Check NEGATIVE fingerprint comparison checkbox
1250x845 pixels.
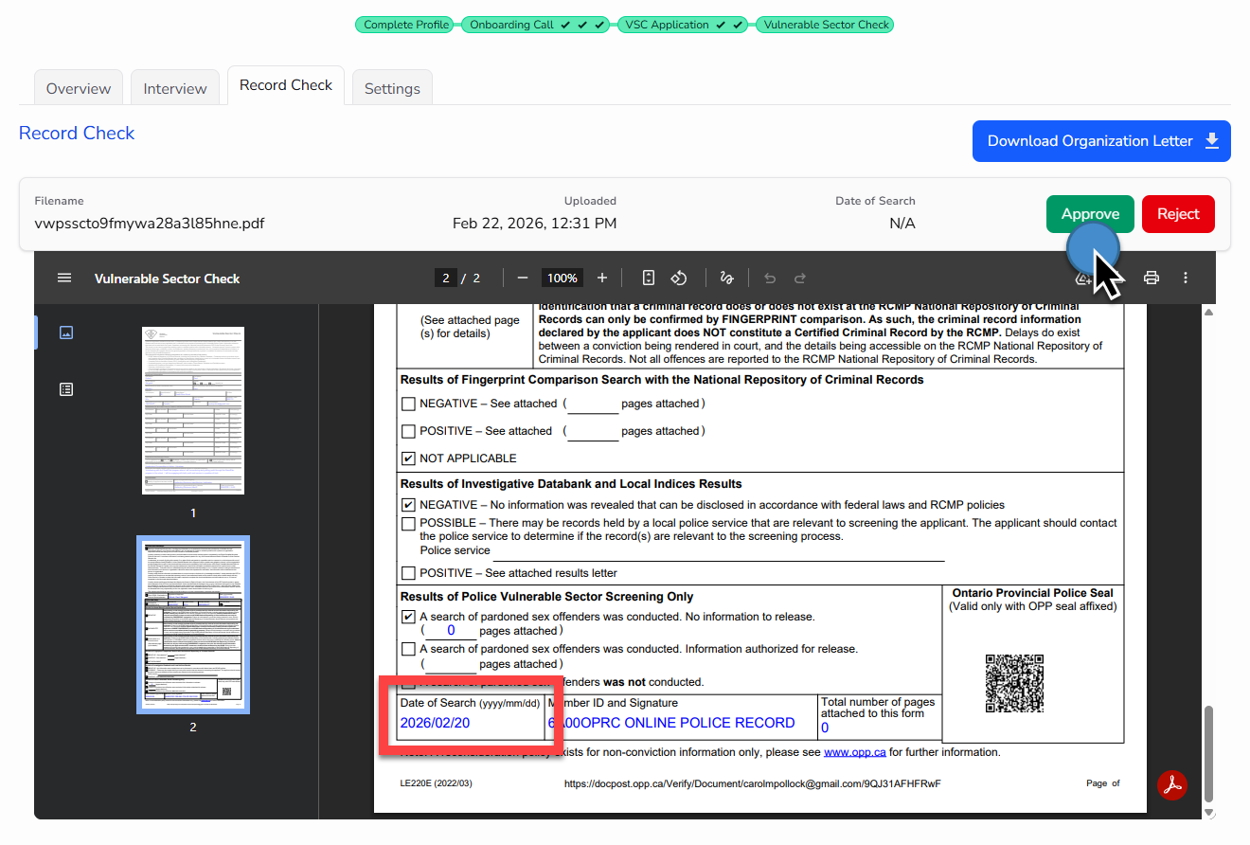coord(408,404)
